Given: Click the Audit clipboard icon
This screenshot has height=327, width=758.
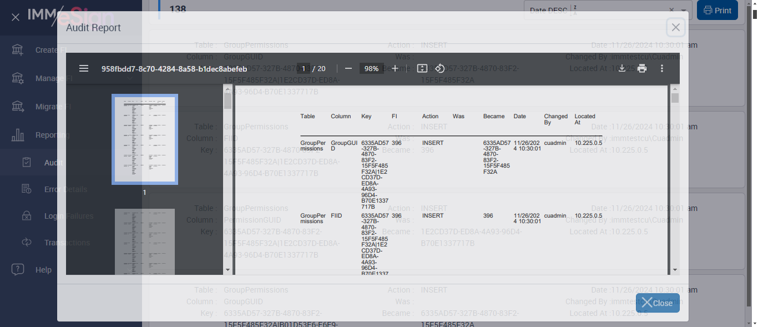Looking at the screenshot, I should coord(27,163).
